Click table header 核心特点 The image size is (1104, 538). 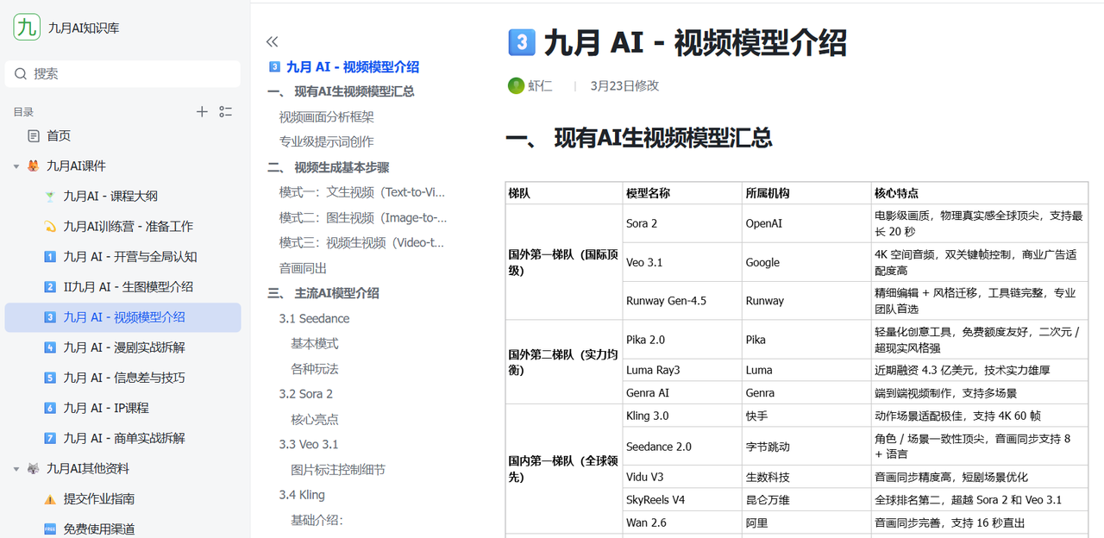(896, 193)
